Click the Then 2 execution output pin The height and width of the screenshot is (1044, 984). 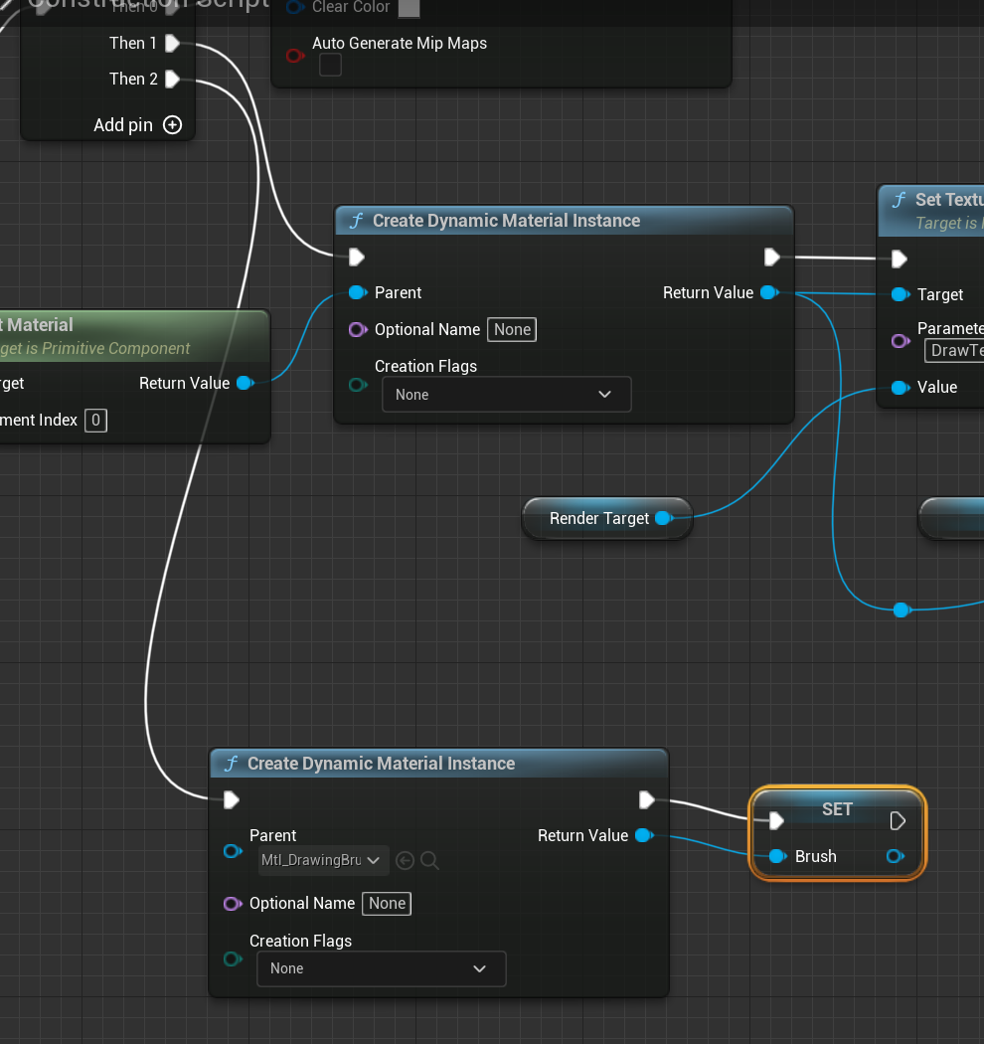point(172,79)
